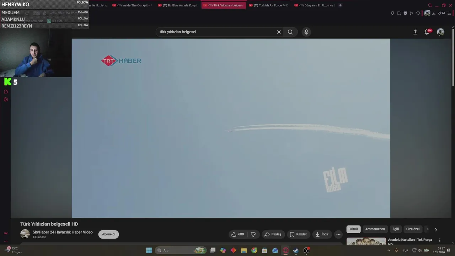This screenshot has width=455, height=256.
Task: Open TUR keyboard language switcher
Action: 406,250
